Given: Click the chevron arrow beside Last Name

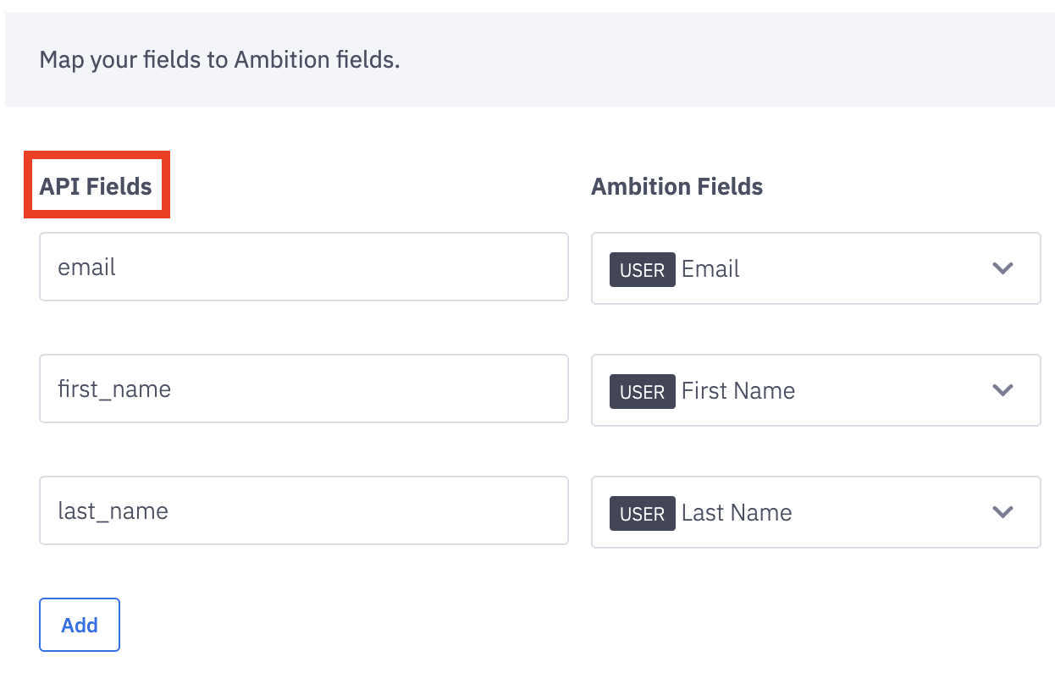Looking at the screenshot, I should click(1003, 512).
